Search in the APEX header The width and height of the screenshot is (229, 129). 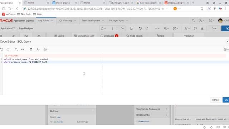(193, 21)
